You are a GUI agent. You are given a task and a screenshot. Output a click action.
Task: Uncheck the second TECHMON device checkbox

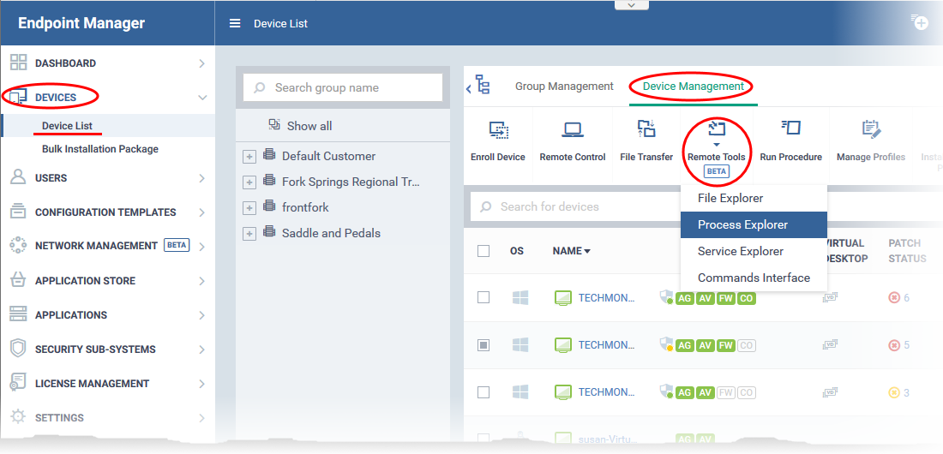484,344
